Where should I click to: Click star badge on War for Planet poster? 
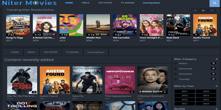[x=34, y=92]
